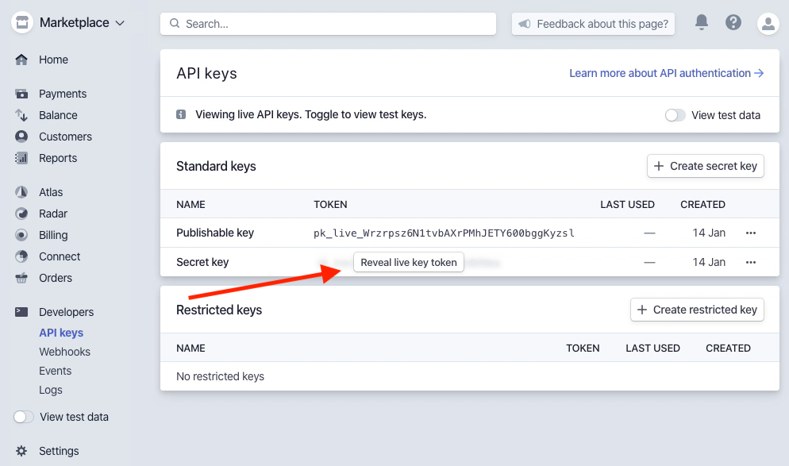
Task: Select API keys in Developers menu
Action: [x=61, y=333]
